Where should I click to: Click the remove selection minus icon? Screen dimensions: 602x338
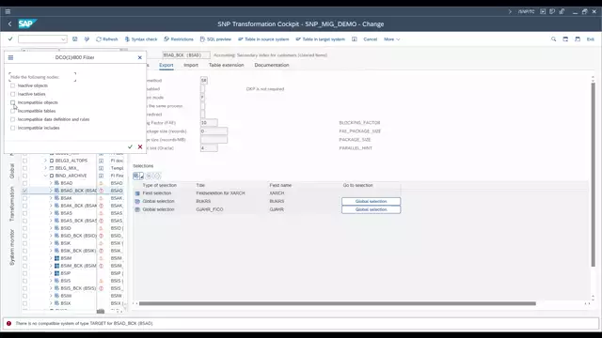click(x=157, y=176)
